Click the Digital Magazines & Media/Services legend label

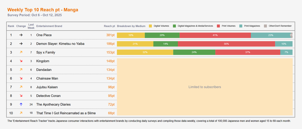[195, 26]
